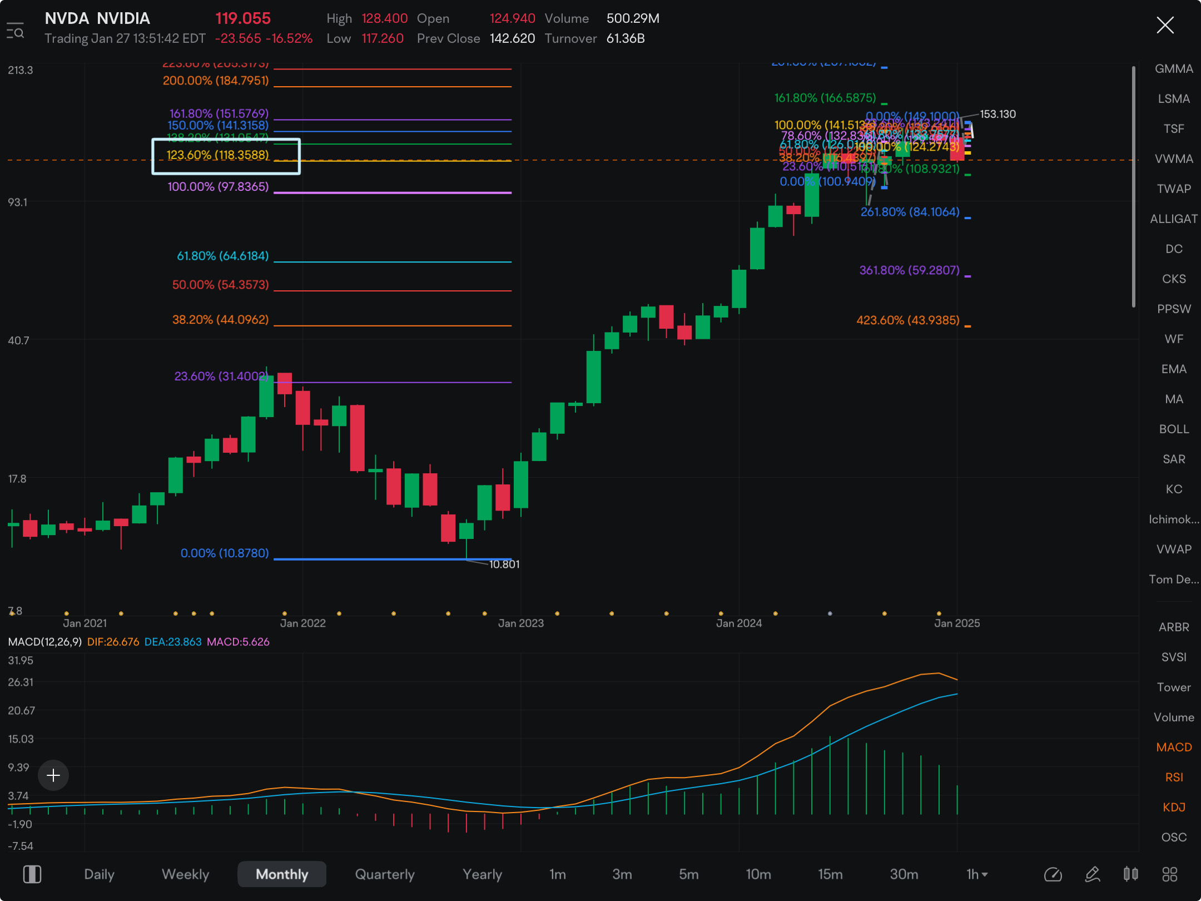Viewport: 1201px width, 901px height.
Task: Toggle the split panel layout icon
Action: click(x=32, y=874)
